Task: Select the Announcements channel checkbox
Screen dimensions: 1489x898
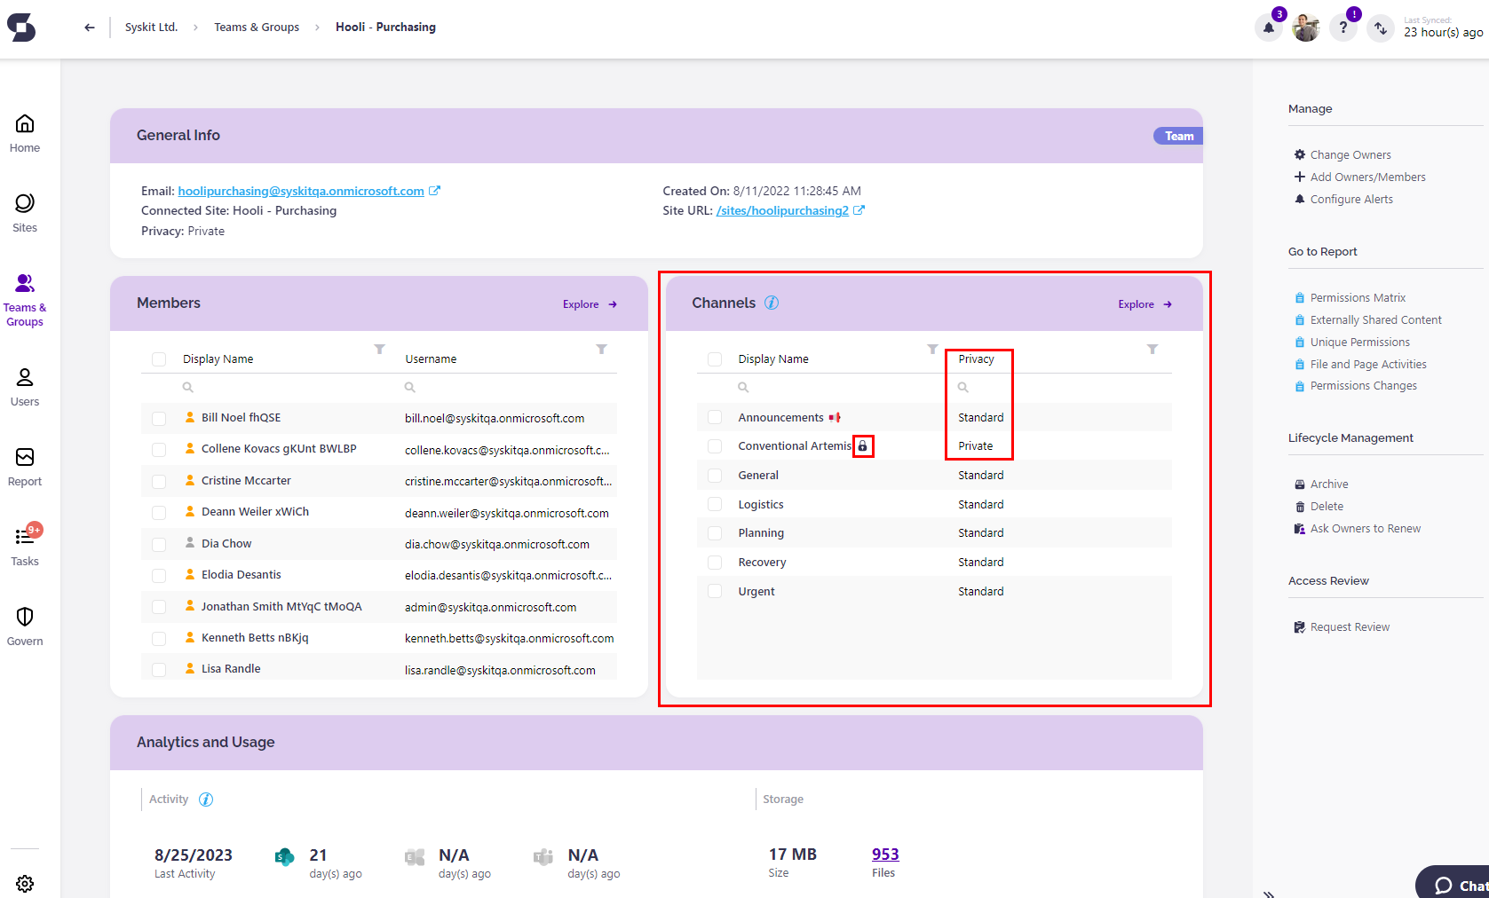Action: (715, 417)
